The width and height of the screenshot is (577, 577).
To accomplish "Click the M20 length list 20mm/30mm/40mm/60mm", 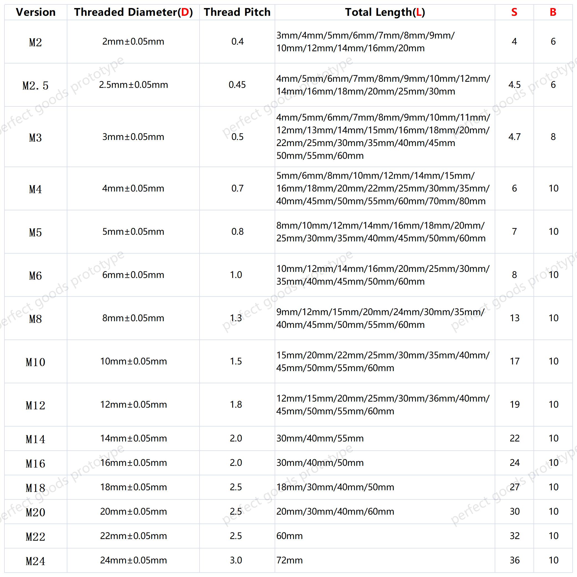I will [x=335, y=512].
